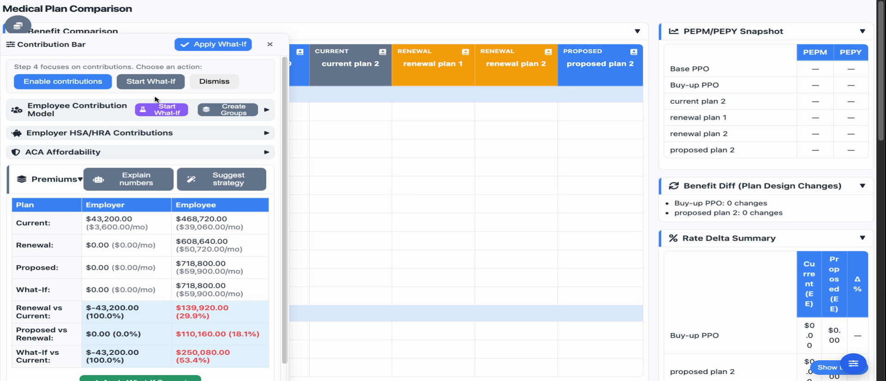Click medical icon on current plan 2 column
The width and height of the screenshot is (886, 381).
click(383, 52)
